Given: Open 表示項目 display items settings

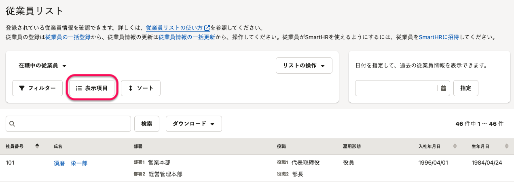Looking at the screenshot, I should coord(92,88).
